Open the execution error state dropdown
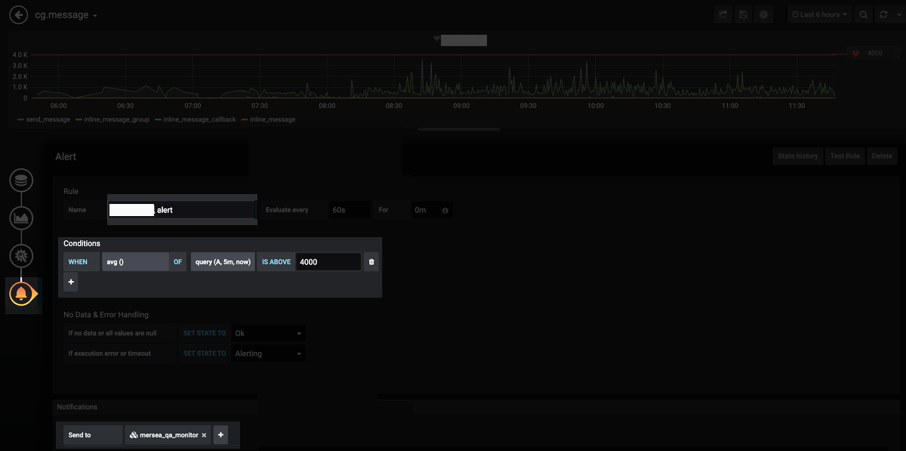The width and height of the screenshot is (906, 451). 268,353
